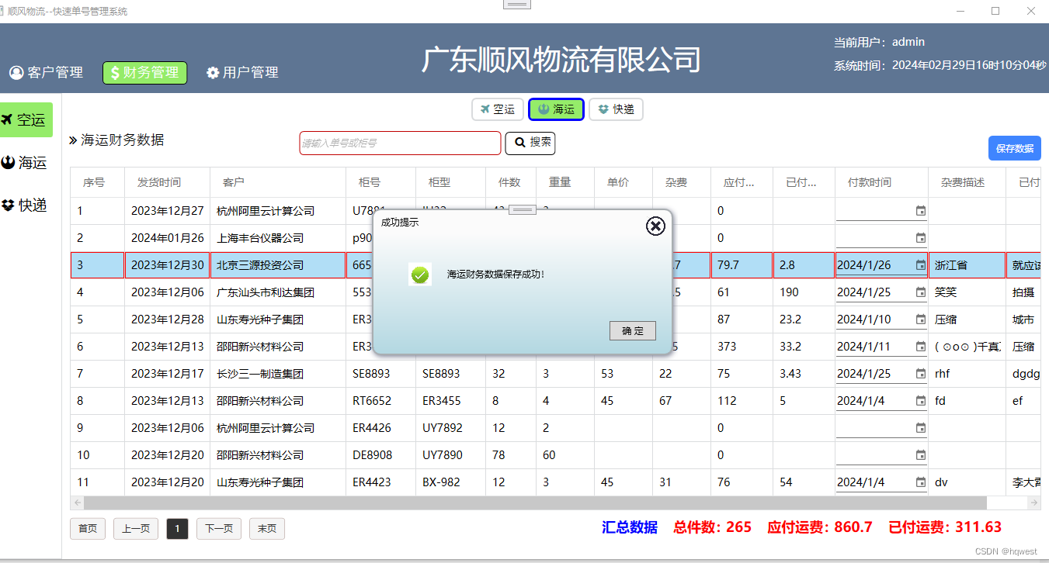Open the calendar next to 2024/1/10
Image resolution: width=1049 pixels, height=563 pixels.
(921, 319)
